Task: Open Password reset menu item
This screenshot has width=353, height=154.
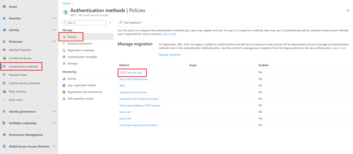Action: click(18, 75)
